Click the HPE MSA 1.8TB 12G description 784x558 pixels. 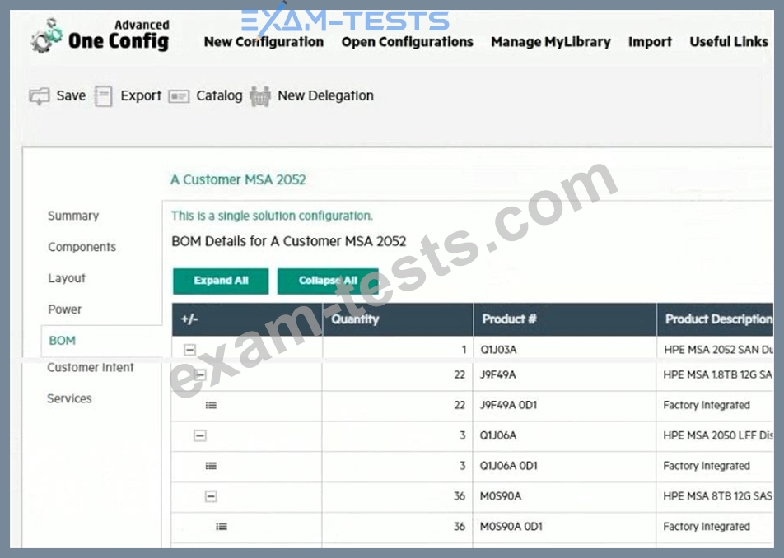[718, 374]
